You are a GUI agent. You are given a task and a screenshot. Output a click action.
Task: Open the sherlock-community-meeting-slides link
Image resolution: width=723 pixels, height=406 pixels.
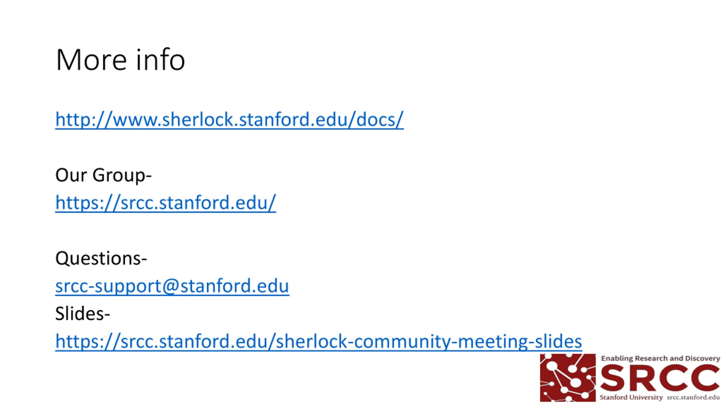click(x=319, y=341)
